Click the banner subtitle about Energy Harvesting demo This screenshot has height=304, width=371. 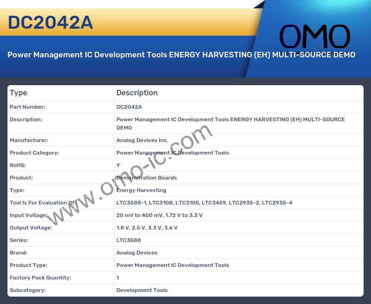181,55
